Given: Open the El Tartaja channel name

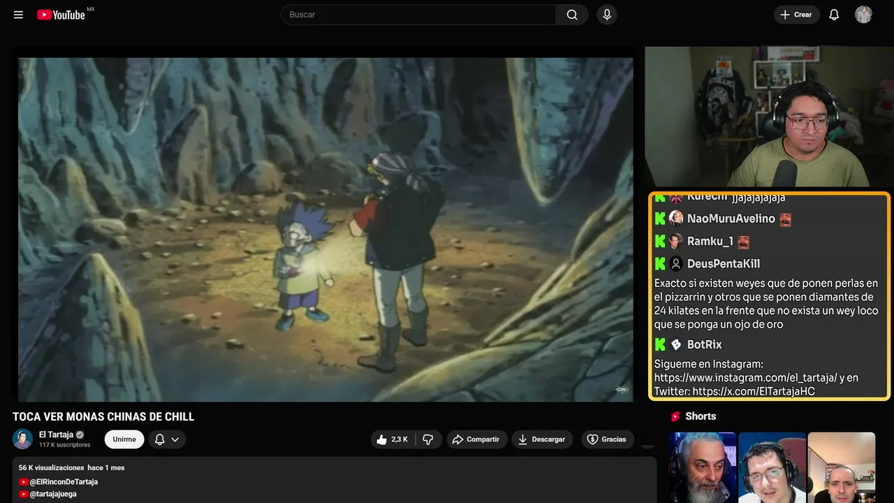Looking at the screenshot, I should pyautogui.click(x=56, y=435).
